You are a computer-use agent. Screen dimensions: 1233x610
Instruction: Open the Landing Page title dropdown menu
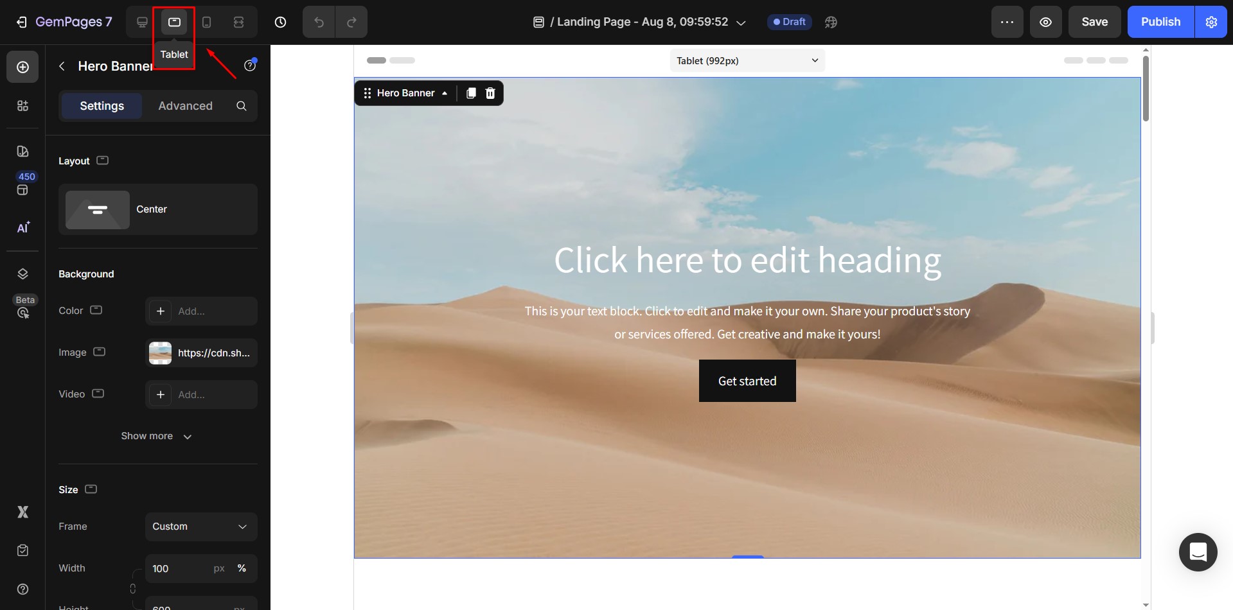741,22
